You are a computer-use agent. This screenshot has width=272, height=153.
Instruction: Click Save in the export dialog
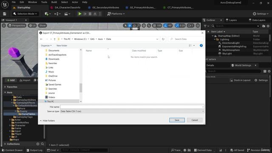[x=177, y=120]
